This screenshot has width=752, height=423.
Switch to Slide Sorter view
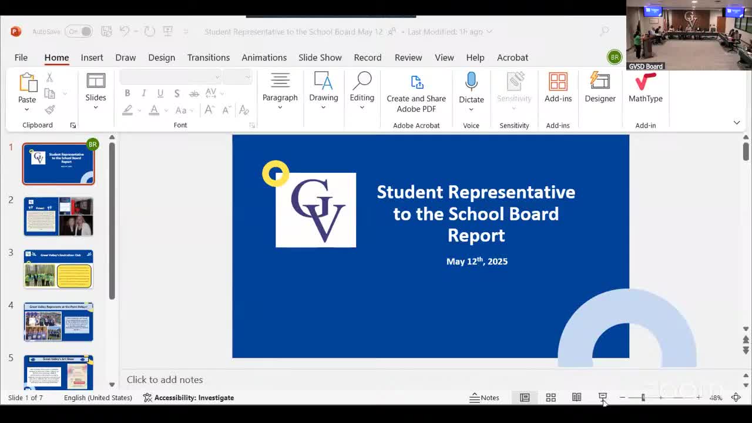point(550,398)
